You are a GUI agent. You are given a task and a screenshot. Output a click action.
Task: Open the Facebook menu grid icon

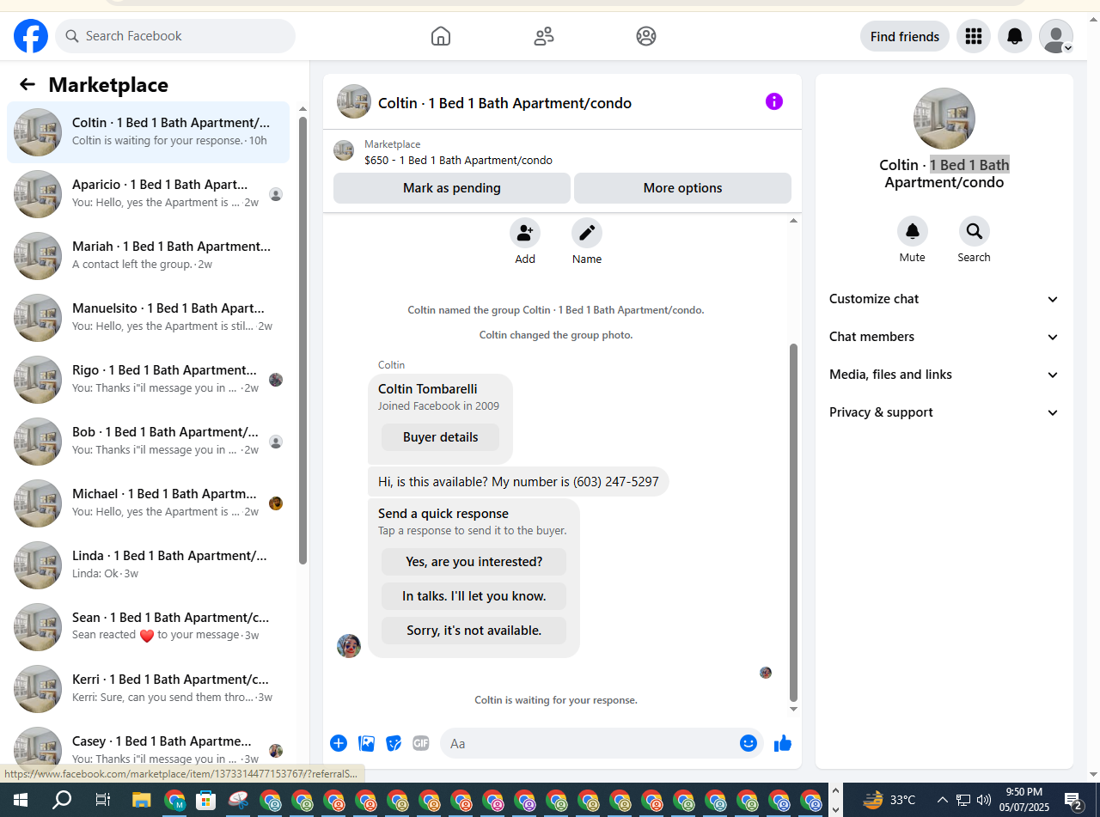point(974,36)
